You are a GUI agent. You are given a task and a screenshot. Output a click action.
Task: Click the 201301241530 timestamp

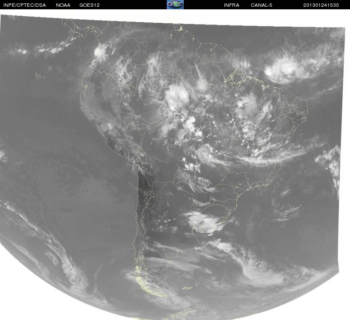click(321, 5)
